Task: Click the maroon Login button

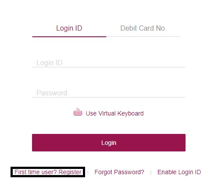Action: tap(109, 143)
